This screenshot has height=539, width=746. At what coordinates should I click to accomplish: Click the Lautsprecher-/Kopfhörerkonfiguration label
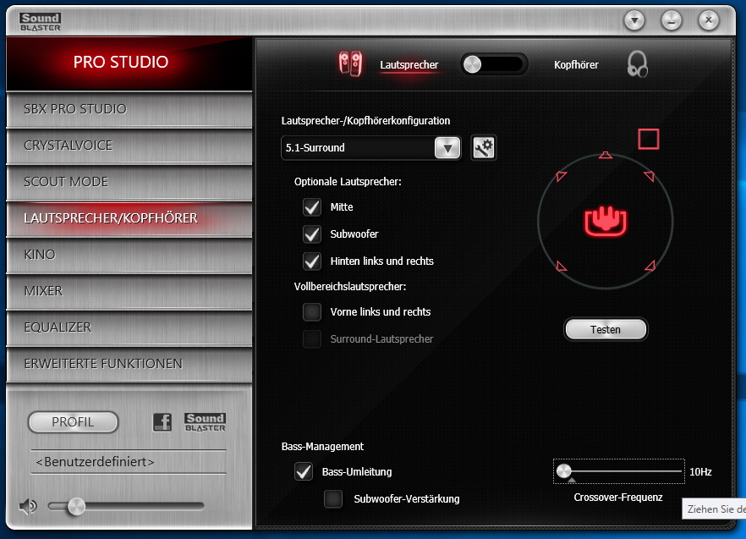pyautogui.click(x=365, y=121)
